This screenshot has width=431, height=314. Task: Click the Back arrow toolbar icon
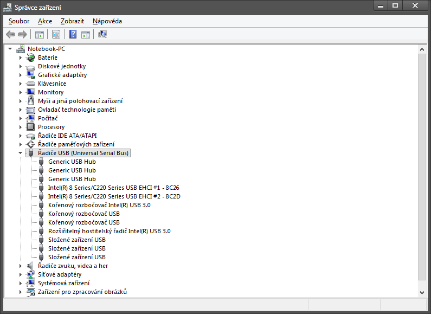click(10, 34)
